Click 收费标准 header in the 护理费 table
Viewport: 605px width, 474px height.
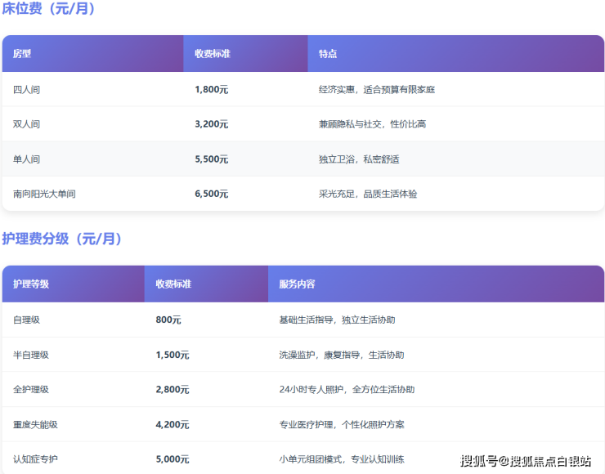[173, 284]
